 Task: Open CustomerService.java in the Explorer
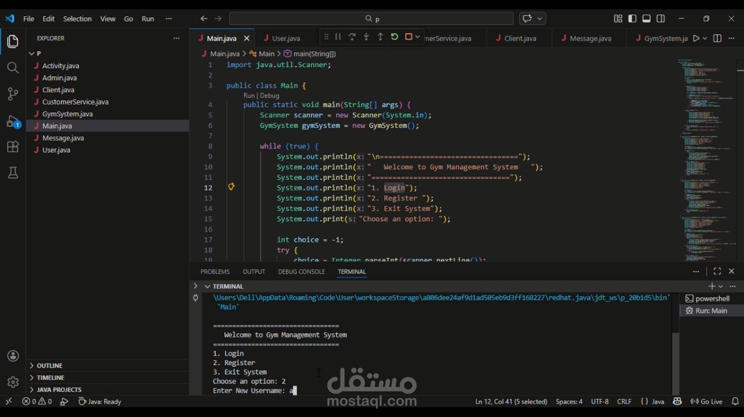point(108,102)
